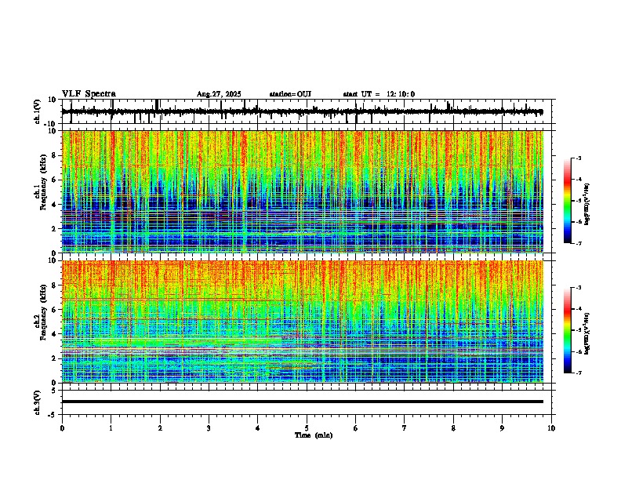The width and height of the screenshot is (621, 480).
Task: Click the "-3" label on ch.1 color scale
Action: click(578, 158)
